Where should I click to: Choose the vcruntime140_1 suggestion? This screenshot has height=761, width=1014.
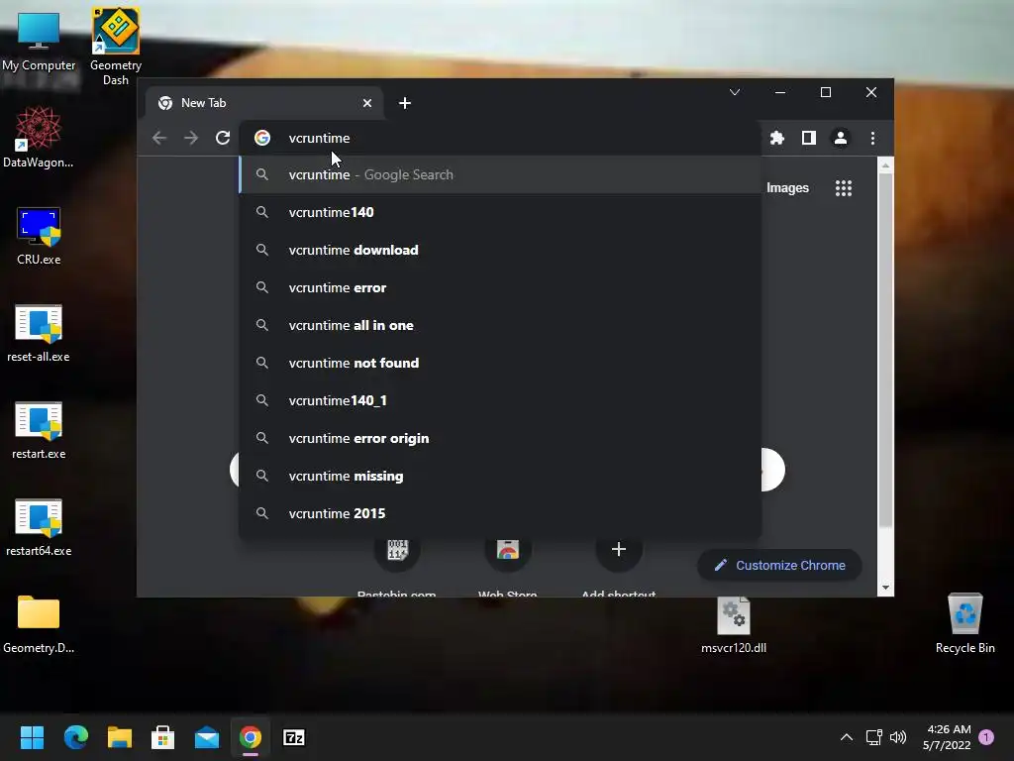500,400
